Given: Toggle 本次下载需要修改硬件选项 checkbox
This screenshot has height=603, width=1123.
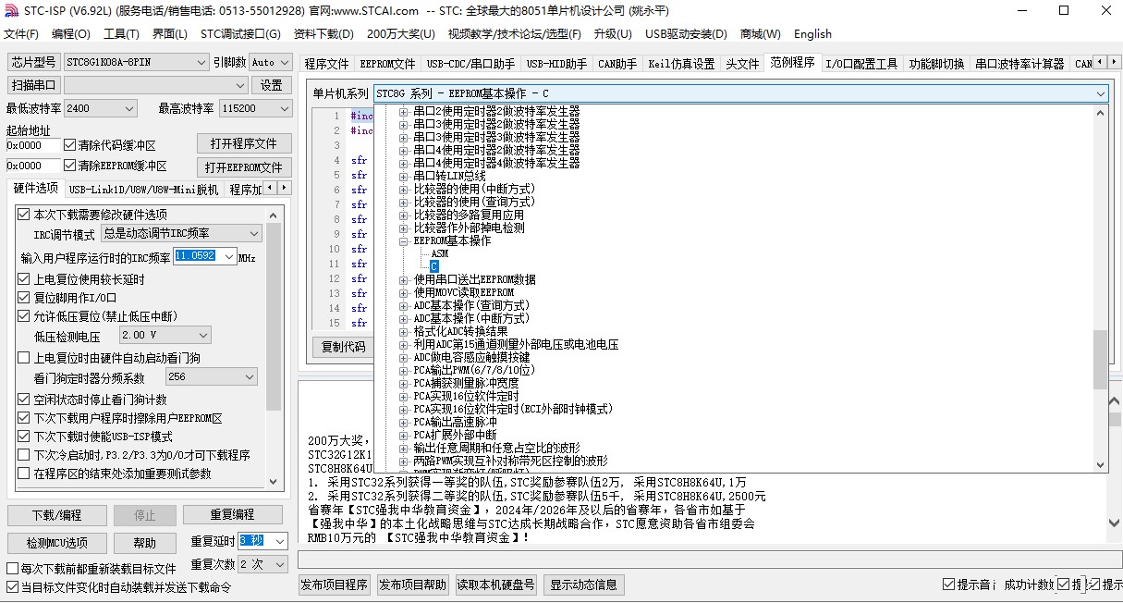Looking at the screenshot, I should coord(24,215).
